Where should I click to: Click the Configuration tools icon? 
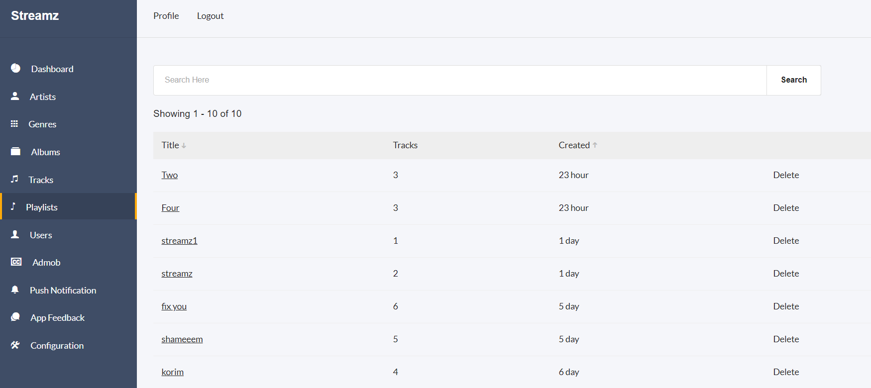pyautogui.click(x=15, y=345)
